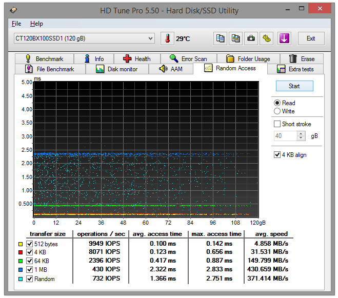Screen dimensions: 338x298
Task: Click the 9949 IOPS value
Action: [104, 244]
